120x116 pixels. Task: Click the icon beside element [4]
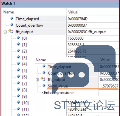point(18,64)
